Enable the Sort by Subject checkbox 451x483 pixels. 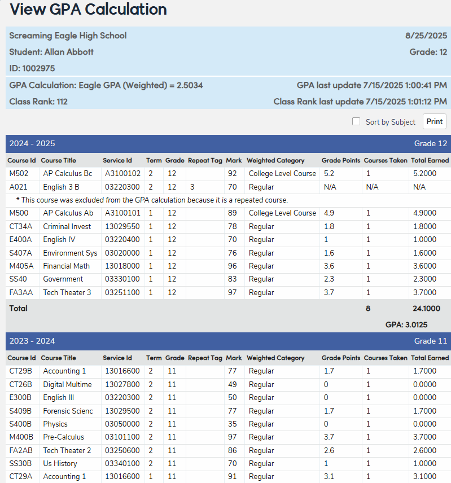click(356, 121)
